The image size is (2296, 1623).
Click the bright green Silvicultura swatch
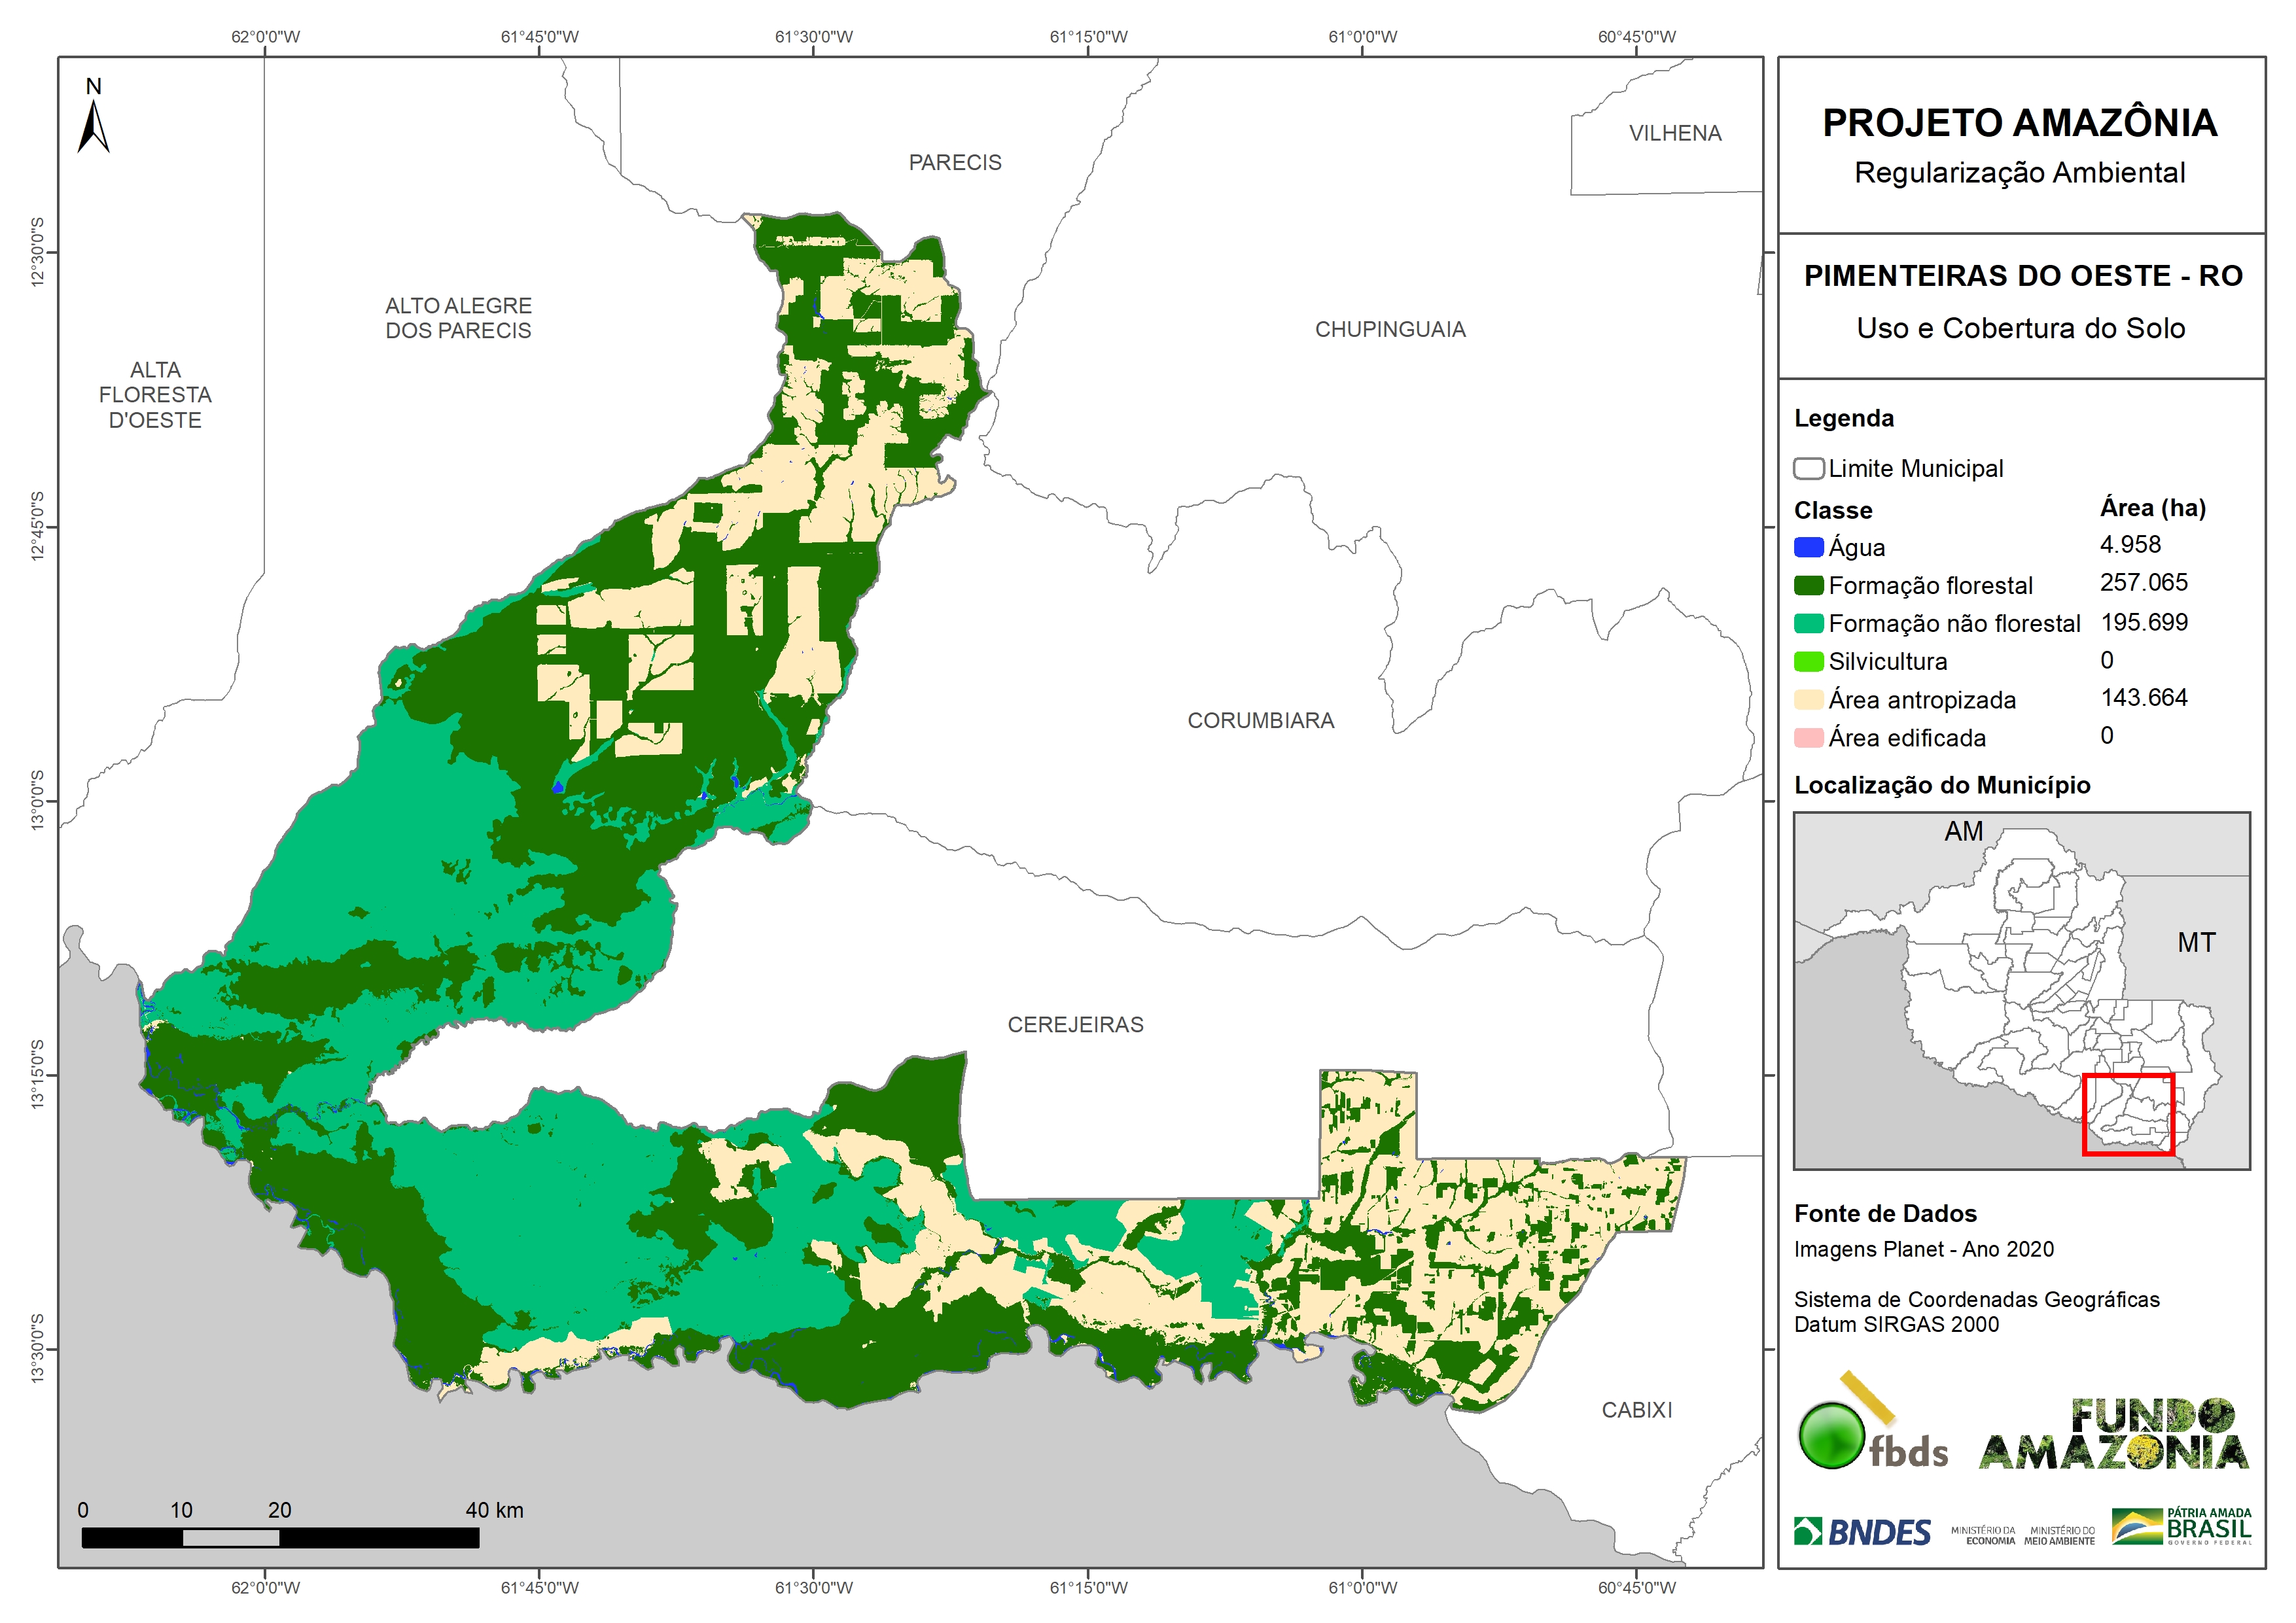pyautogui.click(x=1808, y=662)
